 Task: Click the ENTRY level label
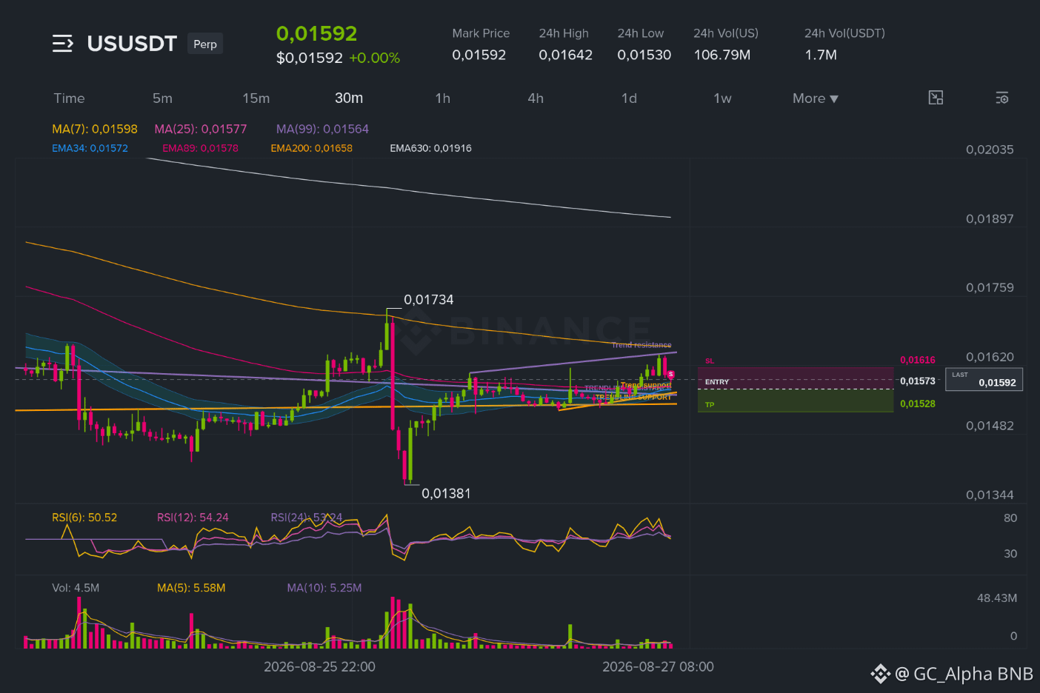717,382
